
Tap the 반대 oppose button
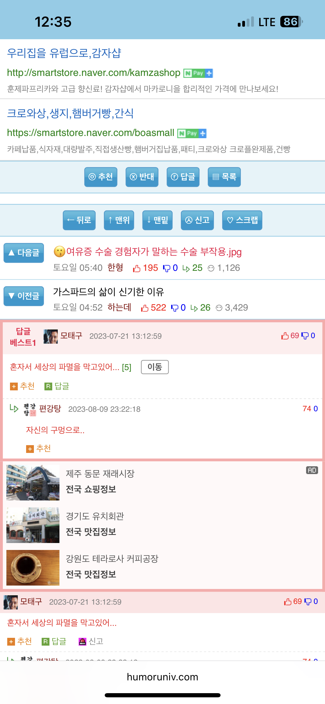pyautogui.click(x=142, y=177)
